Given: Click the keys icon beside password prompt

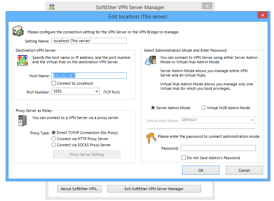Looking at the screenshot, I should click(151, 138).
